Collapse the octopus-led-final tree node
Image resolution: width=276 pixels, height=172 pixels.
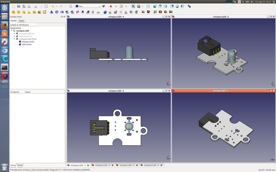14,39
